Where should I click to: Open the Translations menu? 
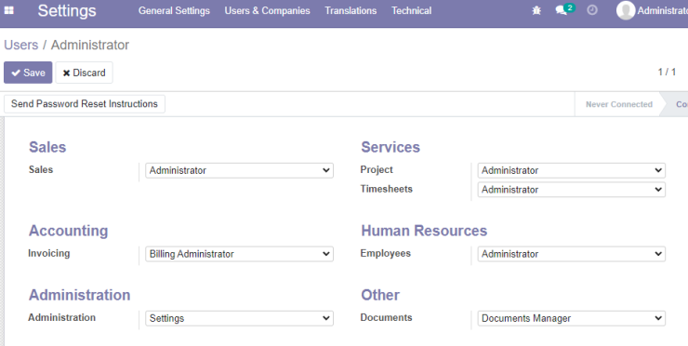[x=351, y=10]
